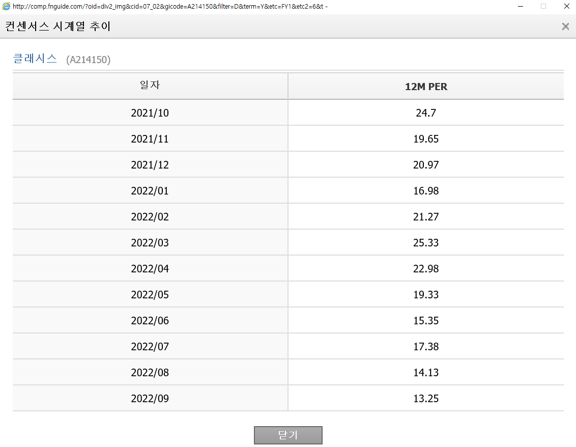576x447 pixels.
Task: Select the 2022/04 date cell
Action: (150, 269)
